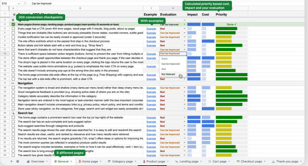Tick the checkbox for the sticky navigation row
Viewport: 308px width, 166px height.
(13, 109)
